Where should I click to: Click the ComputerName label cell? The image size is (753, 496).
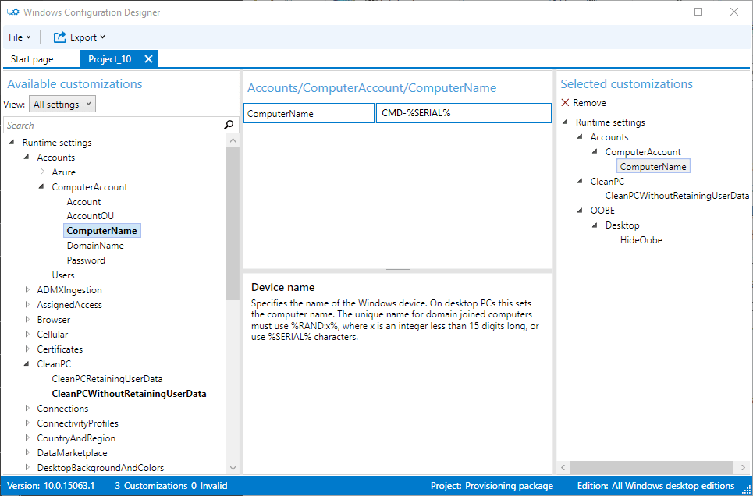(x=309, y=113)
